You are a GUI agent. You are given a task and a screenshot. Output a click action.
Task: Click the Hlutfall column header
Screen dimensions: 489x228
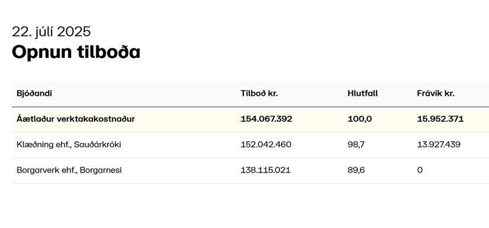[x=363, y=93]
